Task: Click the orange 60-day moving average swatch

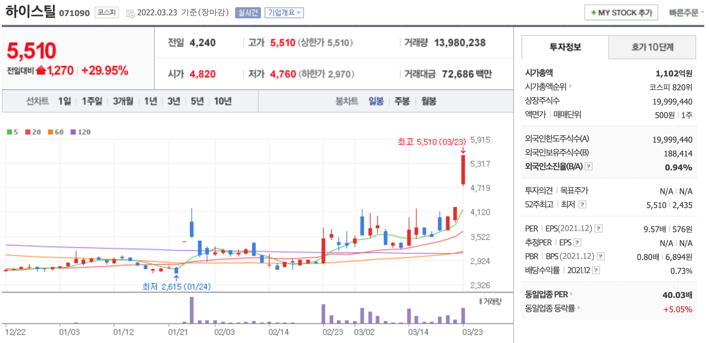Action: coord(50,132)
